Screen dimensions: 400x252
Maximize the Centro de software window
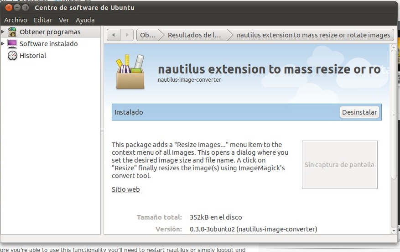coord(25,8)
